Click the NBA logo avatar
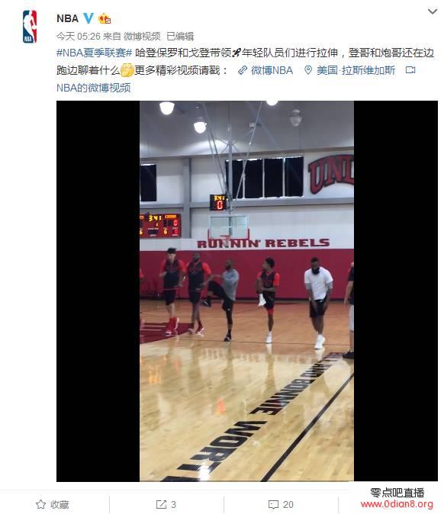444x514 pixels. 30,27
